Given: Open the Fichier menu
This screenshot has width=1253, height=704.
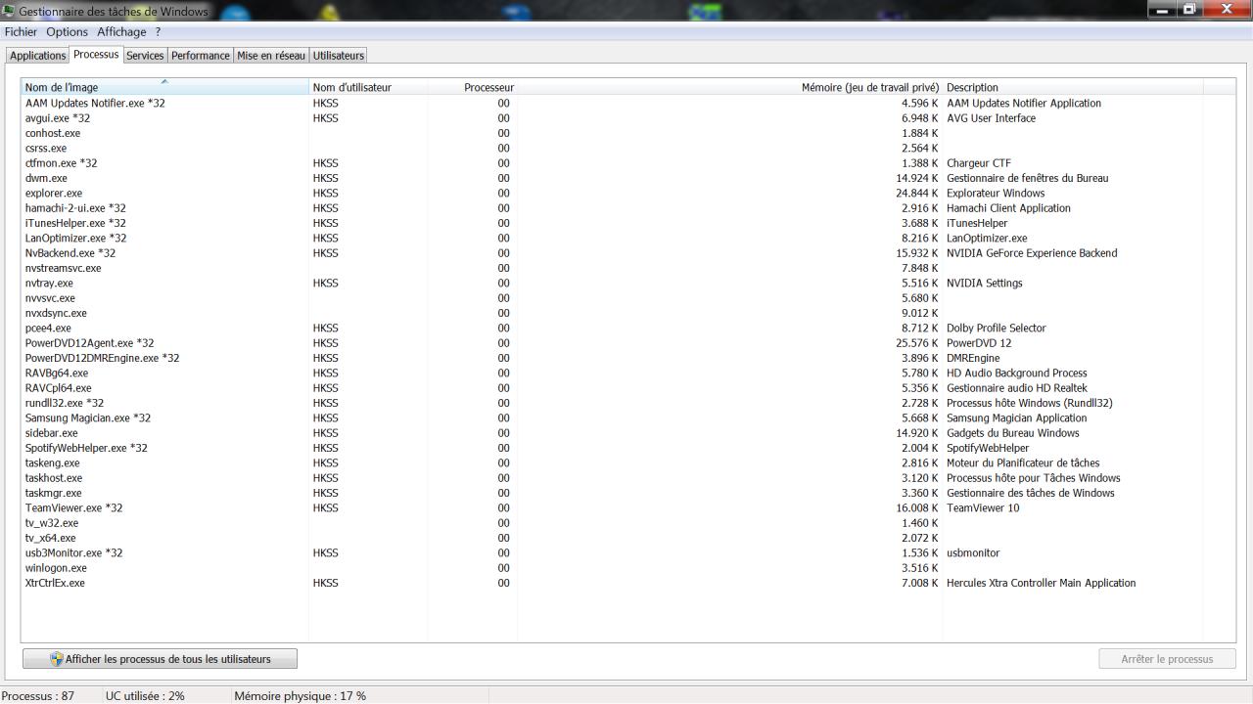Looking at the screenshot, I should (x=21, y=32).
